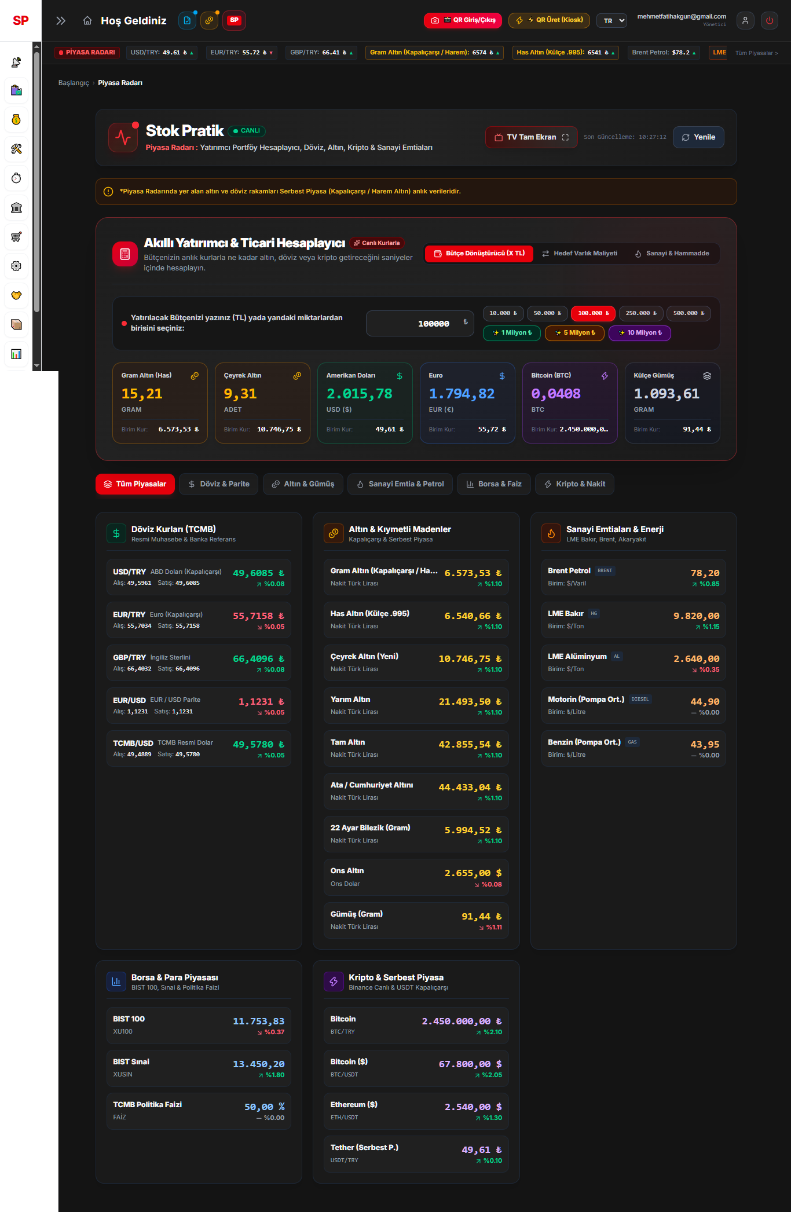791x1212 pixels.
Task: Click QR Üret (Kiosk) button
Action: (549, 20)
